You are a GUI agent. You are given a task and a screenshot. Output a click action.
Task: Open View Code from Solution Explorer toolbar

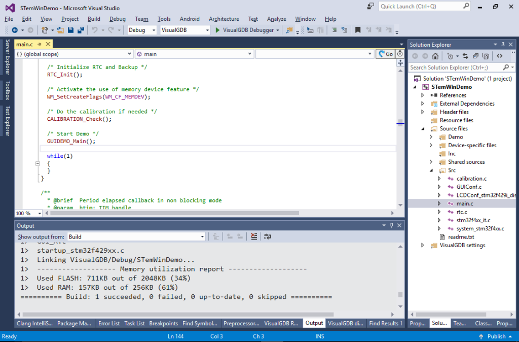click(x=500, y=56)
